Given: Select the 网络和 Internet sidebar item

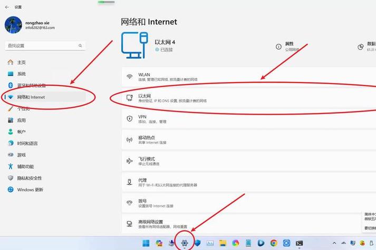Looking at the screenshot, I should coord(45,97).
